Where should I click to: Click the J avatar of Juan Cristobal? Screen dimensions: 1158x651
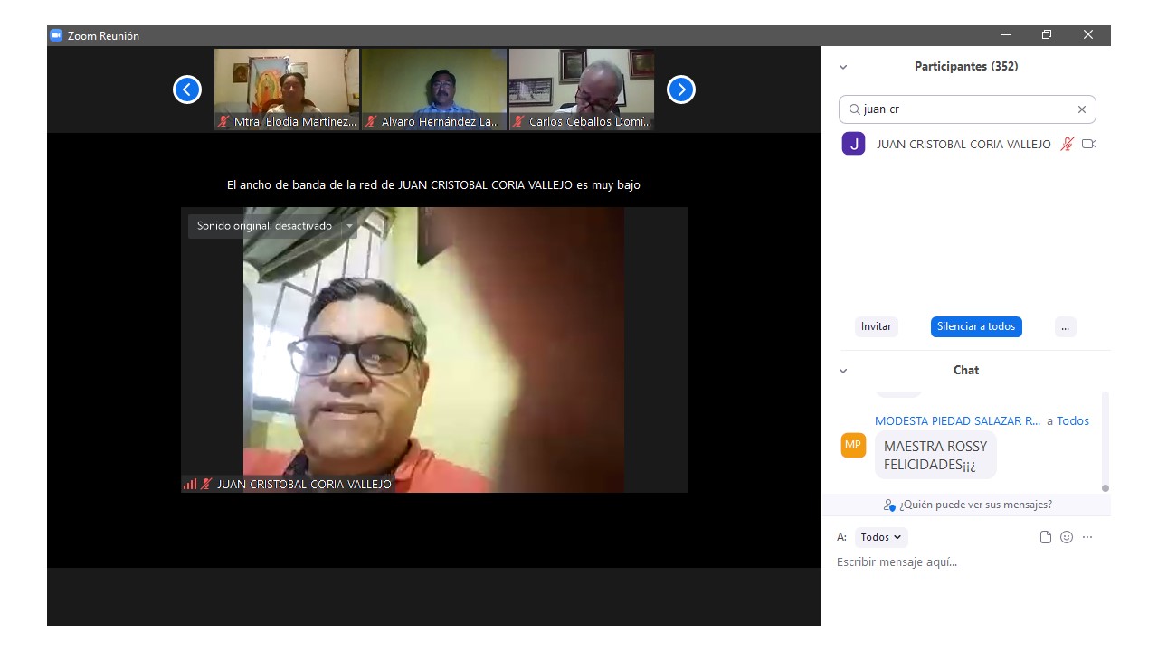pyautogui.click(x=853, y=144)
